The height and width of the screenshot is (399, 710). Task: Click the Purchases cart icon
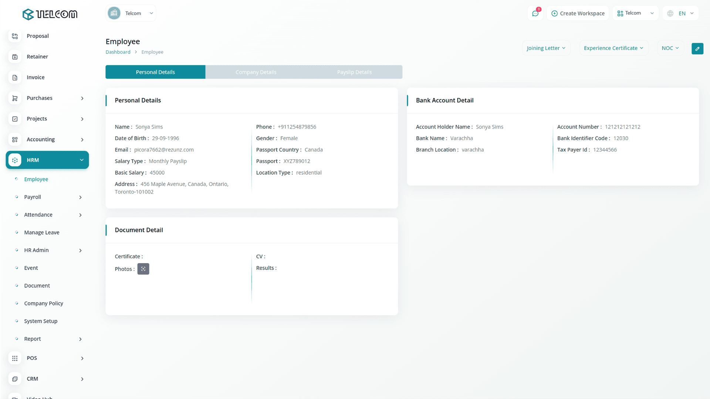tap(15, 98)
